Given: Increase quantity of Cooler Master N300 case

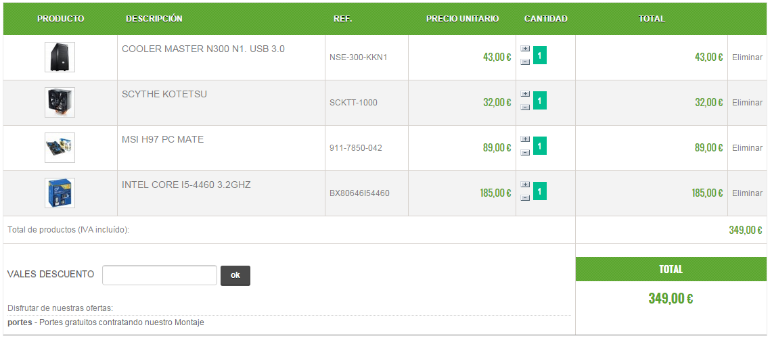Looking at the screenshot, I should click(525, 49).
